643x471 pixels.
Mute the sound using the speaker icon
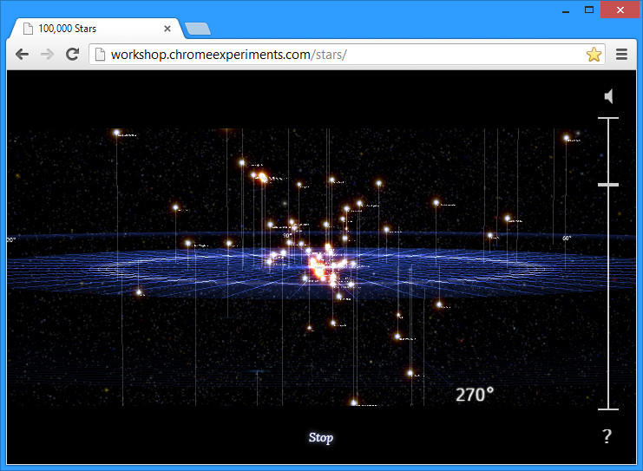[608, 96]
